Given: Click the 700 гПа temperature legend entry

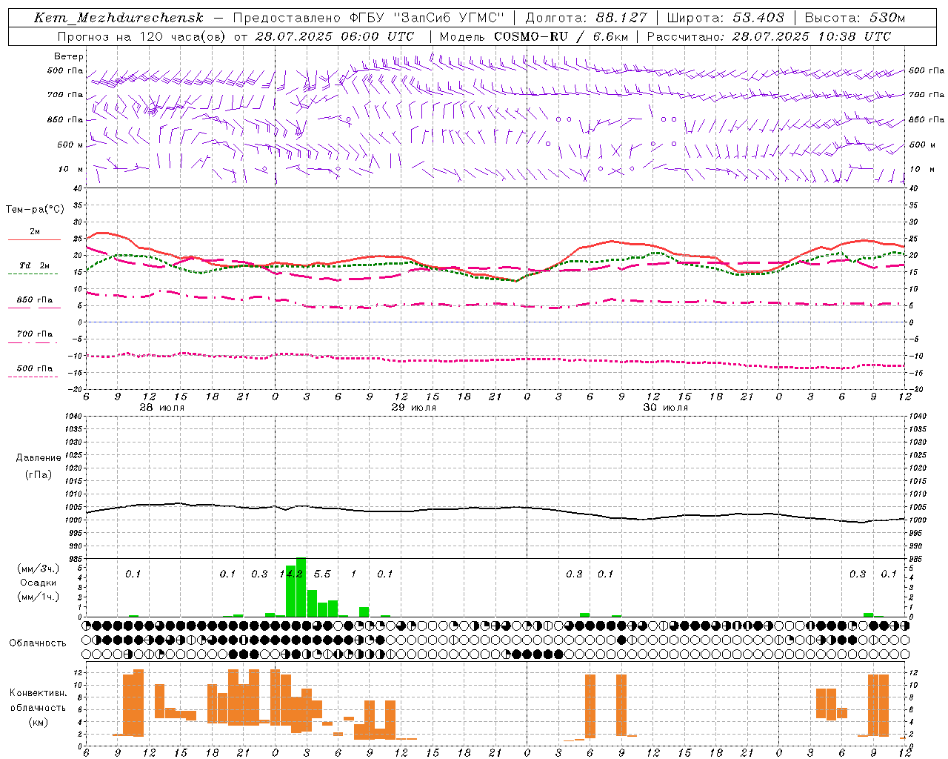Looking at the screenshot, I should (x=35, y=334).
